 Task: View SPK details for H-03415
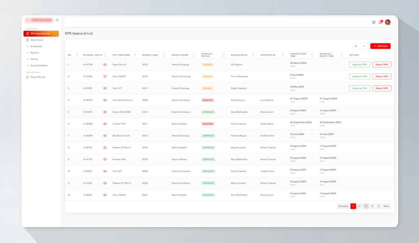[105, 112]
